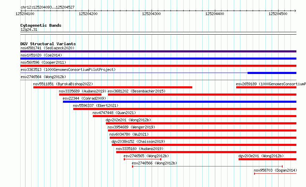Viewport: 306px width, 187px height.
Task: Click the red nsv6034780 variant bar
Action: click(x=203, y=138)
